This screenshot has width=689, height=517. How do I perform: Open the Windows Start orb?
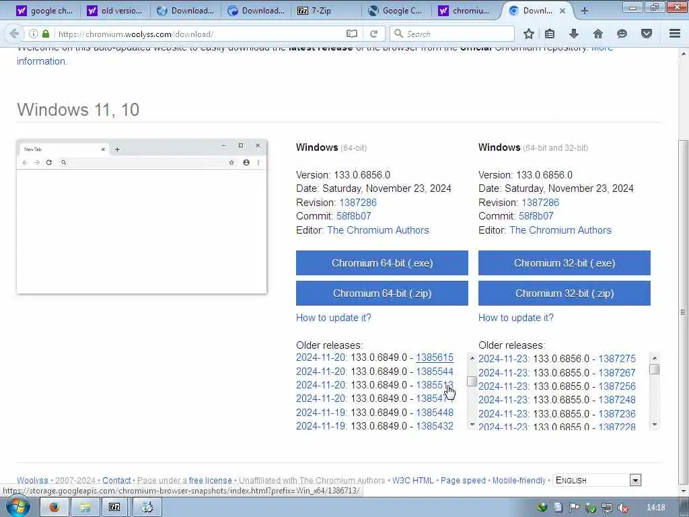click(18, 507)
